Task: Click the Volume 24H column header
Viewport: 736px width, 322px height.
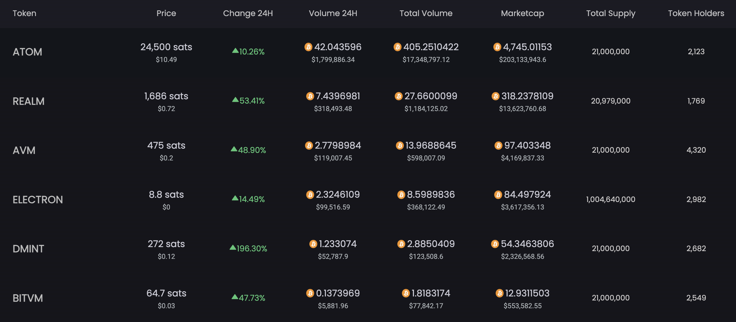Action: [333, 13]
